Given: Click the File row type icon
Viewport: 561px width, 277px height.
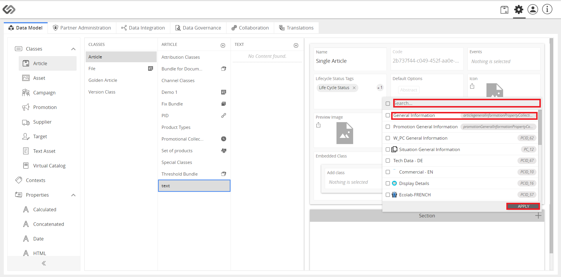Looking at the screenshot, I should point(151,69).
